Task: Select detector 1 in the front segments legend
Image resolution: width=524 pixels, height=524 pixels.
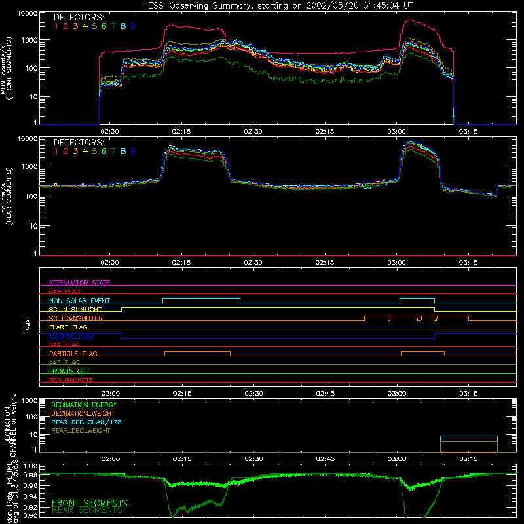Action: coord(56,26)
